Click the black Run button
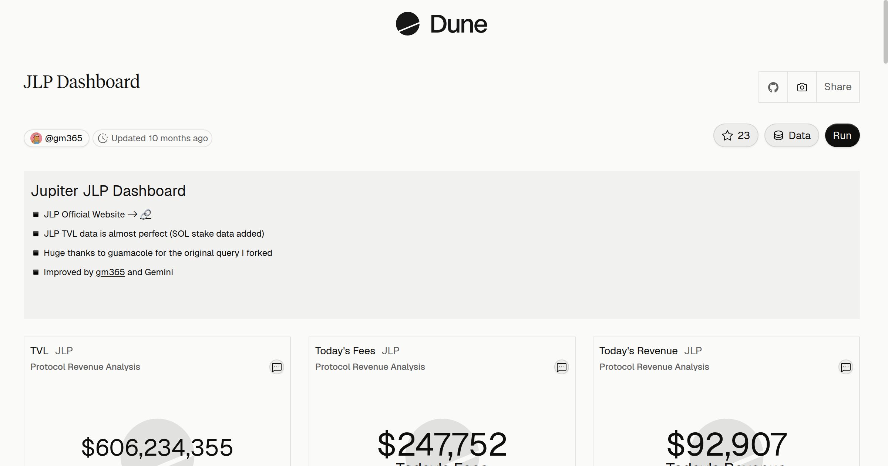Image resolution: width=888 pixels, height=466 pixels. pyautogui.click(x=842, y=135)
